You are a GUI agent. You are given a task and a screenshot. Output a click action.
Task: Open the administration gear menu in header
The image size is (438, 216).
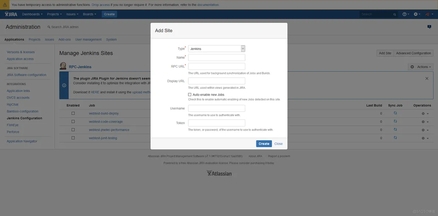pos(417,14)
